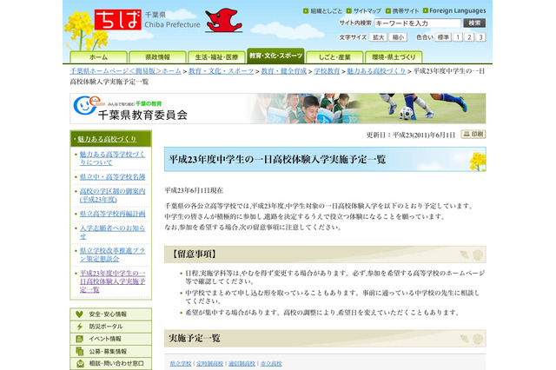556x370 pixels.
Task: Open 相談・問い合わせ窓口 sidebar button
Action: pos(110,364)
